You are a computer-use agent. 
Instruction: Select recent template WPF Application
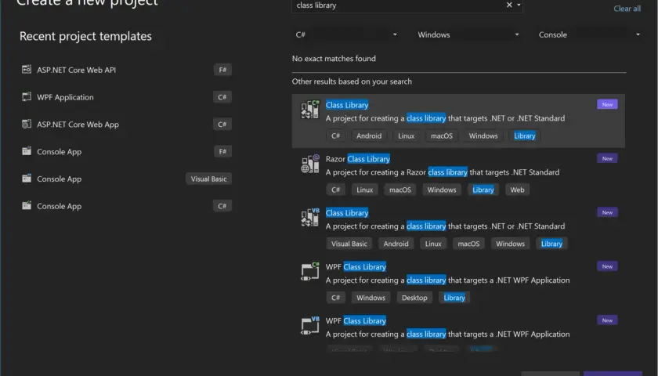[126, 97]
